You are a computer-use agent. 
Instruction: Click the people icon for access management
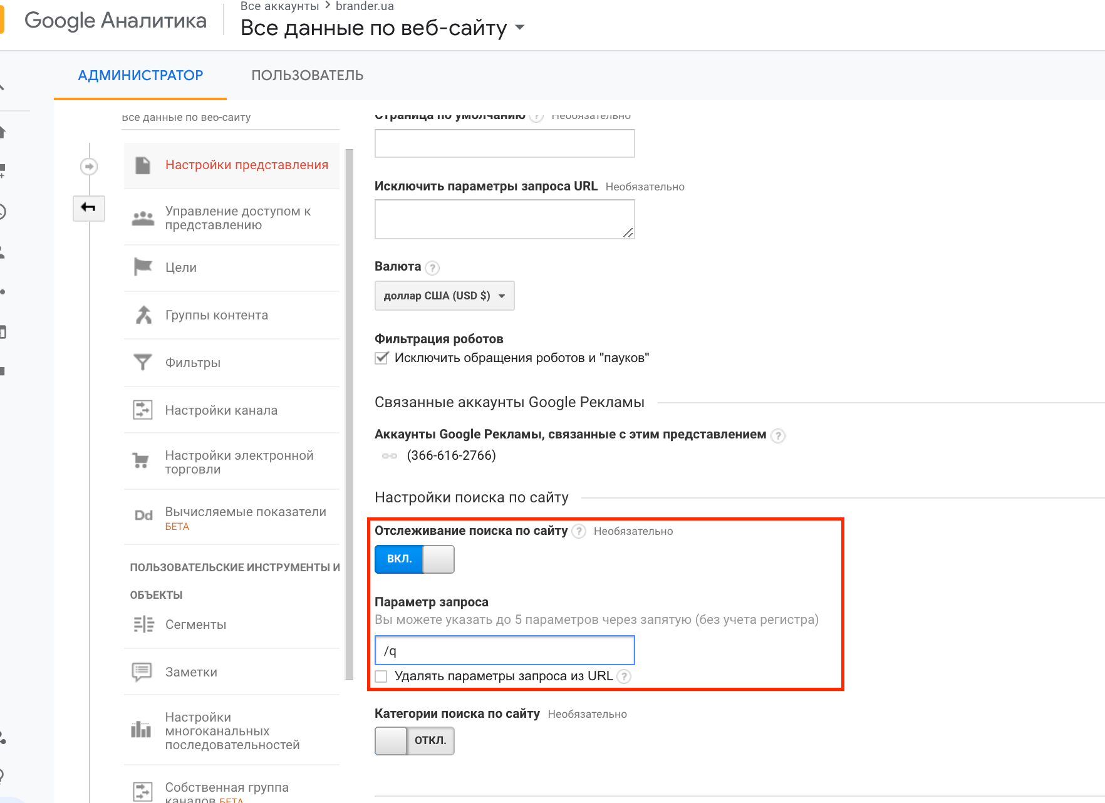143,218
